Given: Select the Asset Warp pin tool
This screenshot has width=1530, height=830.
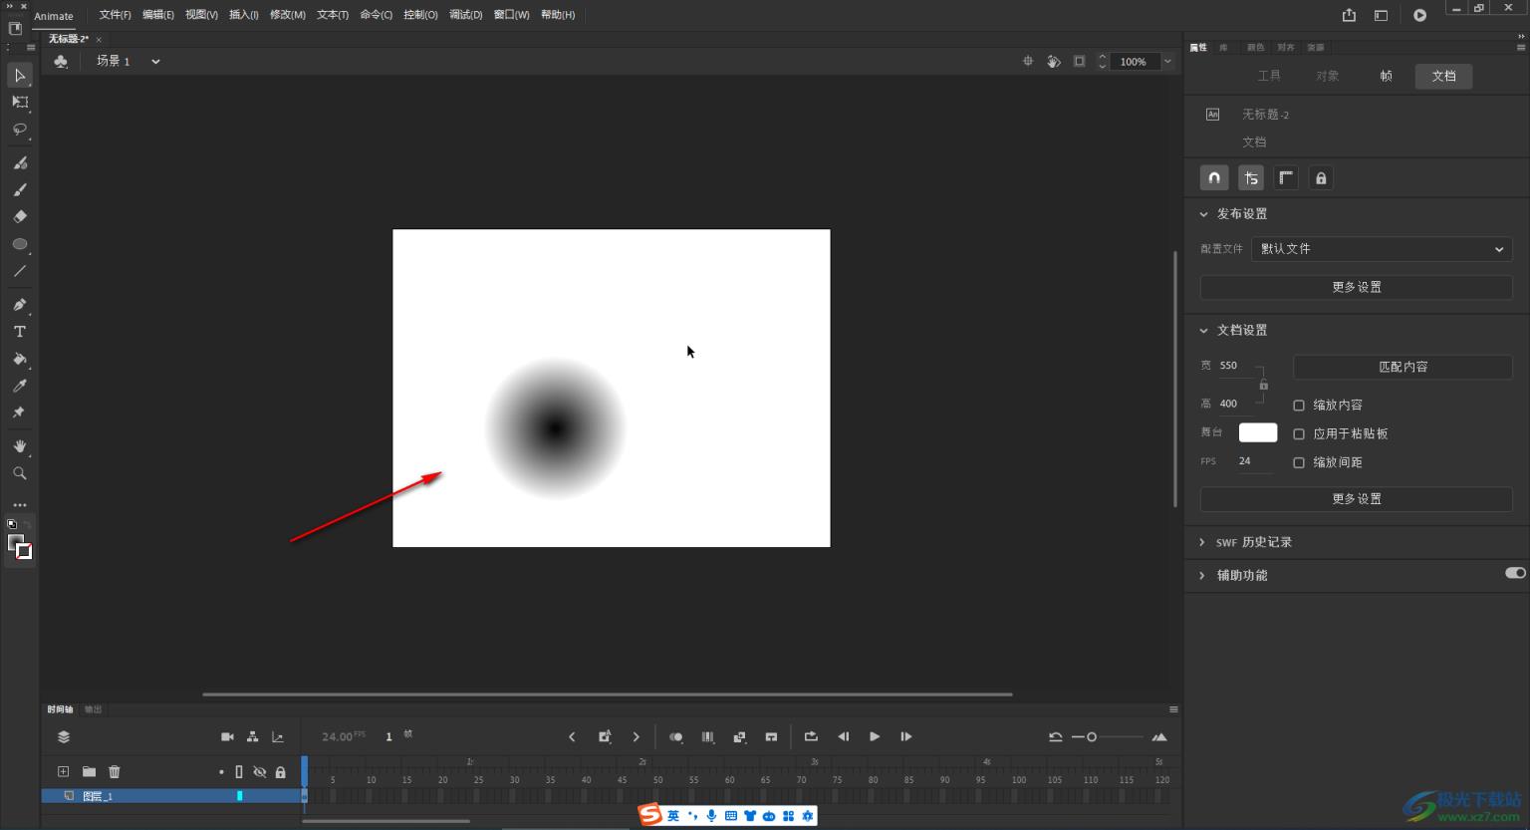Looking at the screenshot, I should pyautogui.click(x=20, y=413).
